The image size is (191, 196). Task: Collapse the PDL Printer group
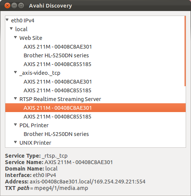[x=16, y=125]
